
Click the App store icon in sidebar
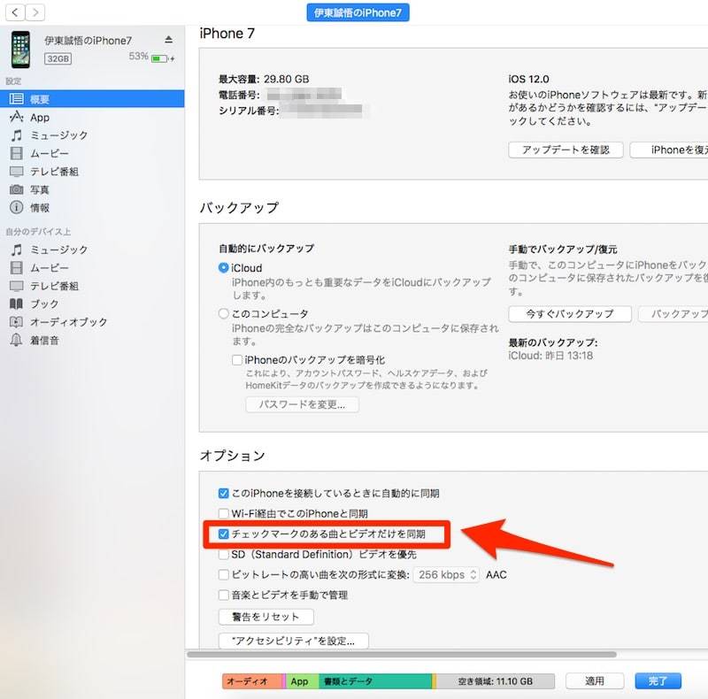[x=17, y=117]
